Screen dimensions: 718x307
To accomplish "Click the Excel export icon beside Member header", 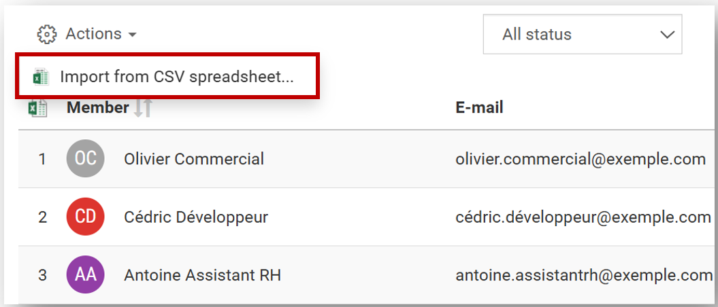I will 37,108.
